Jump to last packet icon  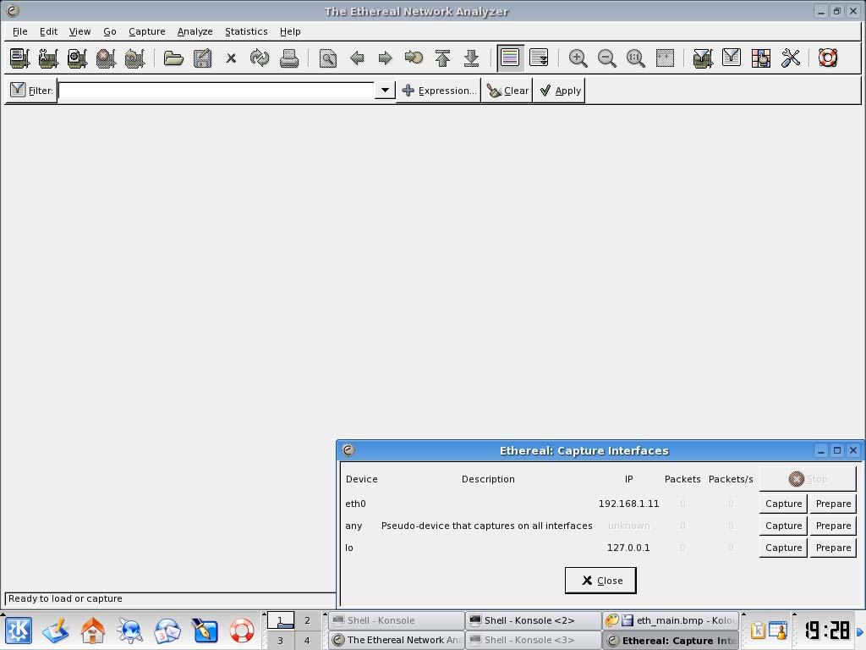pos(471,58)
